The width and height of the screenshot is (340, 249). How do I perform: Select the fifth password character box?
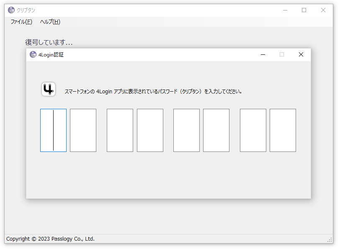186,130
